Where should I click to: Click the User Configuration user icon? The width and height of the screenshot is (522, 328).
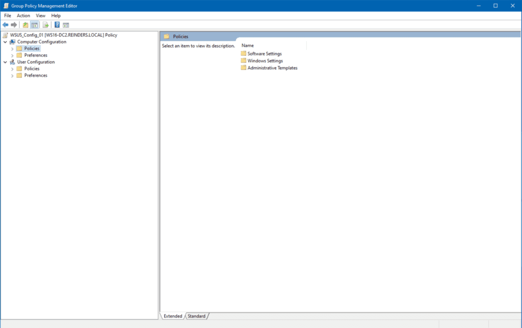click(13, 62)
